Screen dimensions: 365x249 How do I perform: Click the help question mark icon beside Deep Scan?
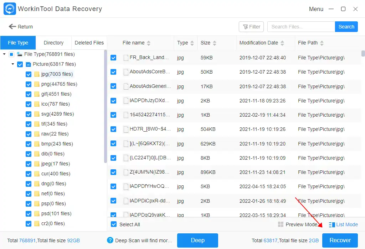click(110, 240)
